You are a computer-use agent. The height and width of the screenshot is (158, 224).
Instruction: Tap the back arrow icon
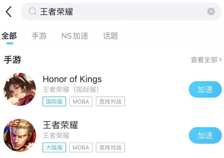pyautogui.click(x=9, y=12)
